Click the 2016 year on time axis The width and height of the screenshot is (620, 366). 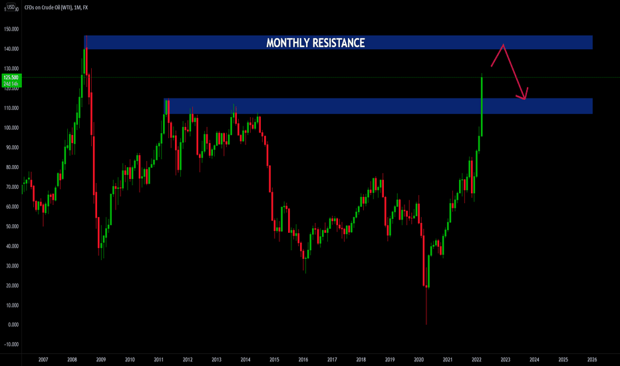click(x=303, y=359)
